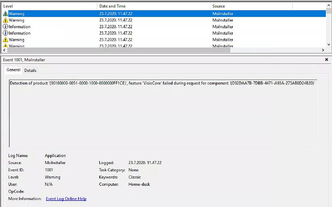This screenshot has height=207, width=332.
Task: Click the event description starting 'Detection of product'
Action: point(163,83)
